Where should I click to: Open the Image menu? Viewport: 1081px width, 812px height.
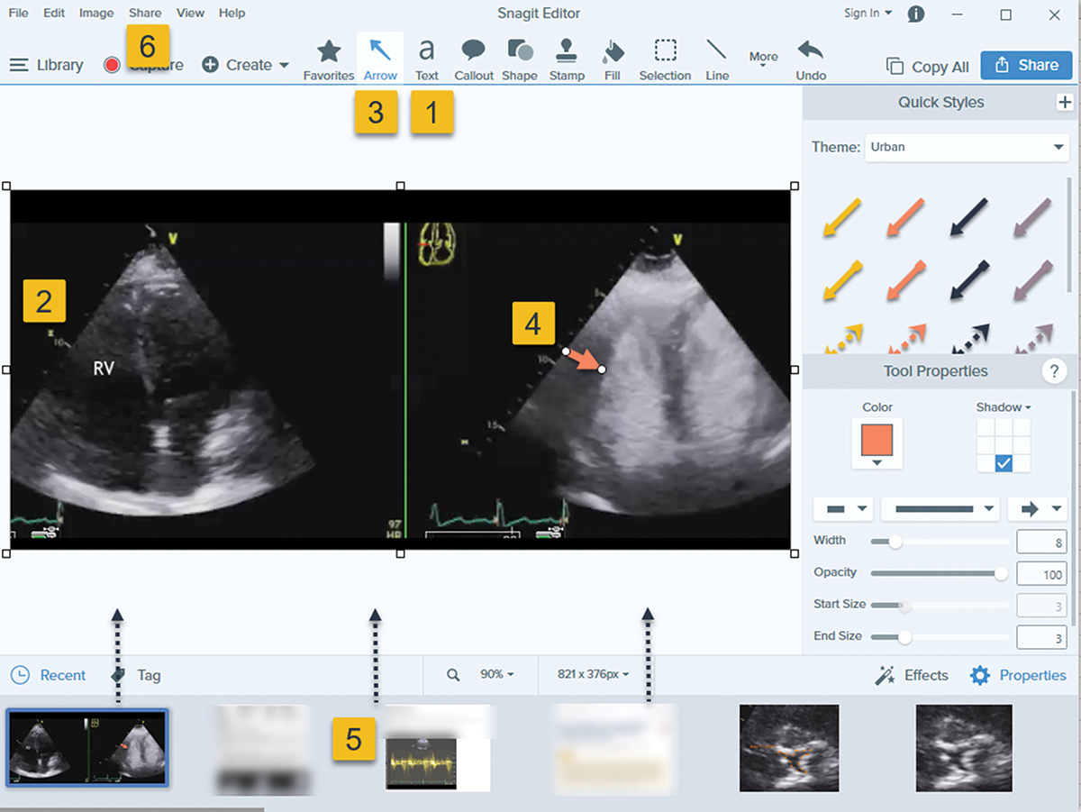click(96, 14)
